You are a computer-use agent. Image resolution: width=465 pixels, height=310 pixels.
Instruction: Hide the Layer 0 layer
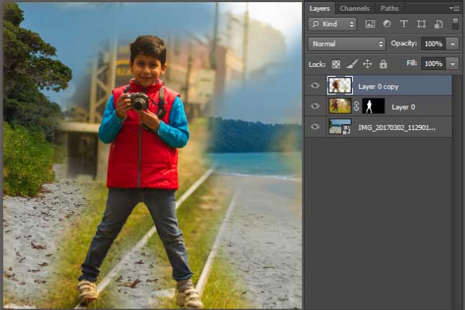[x=316, y=106]
